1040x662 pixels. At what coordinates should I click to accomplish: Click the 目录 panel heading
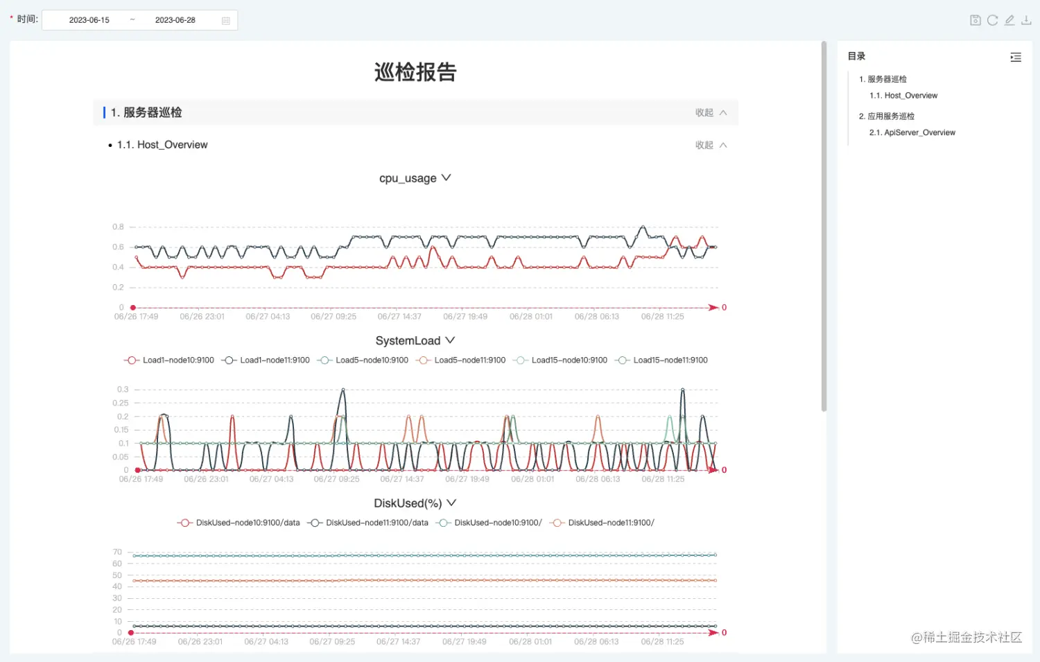(856, 56)
